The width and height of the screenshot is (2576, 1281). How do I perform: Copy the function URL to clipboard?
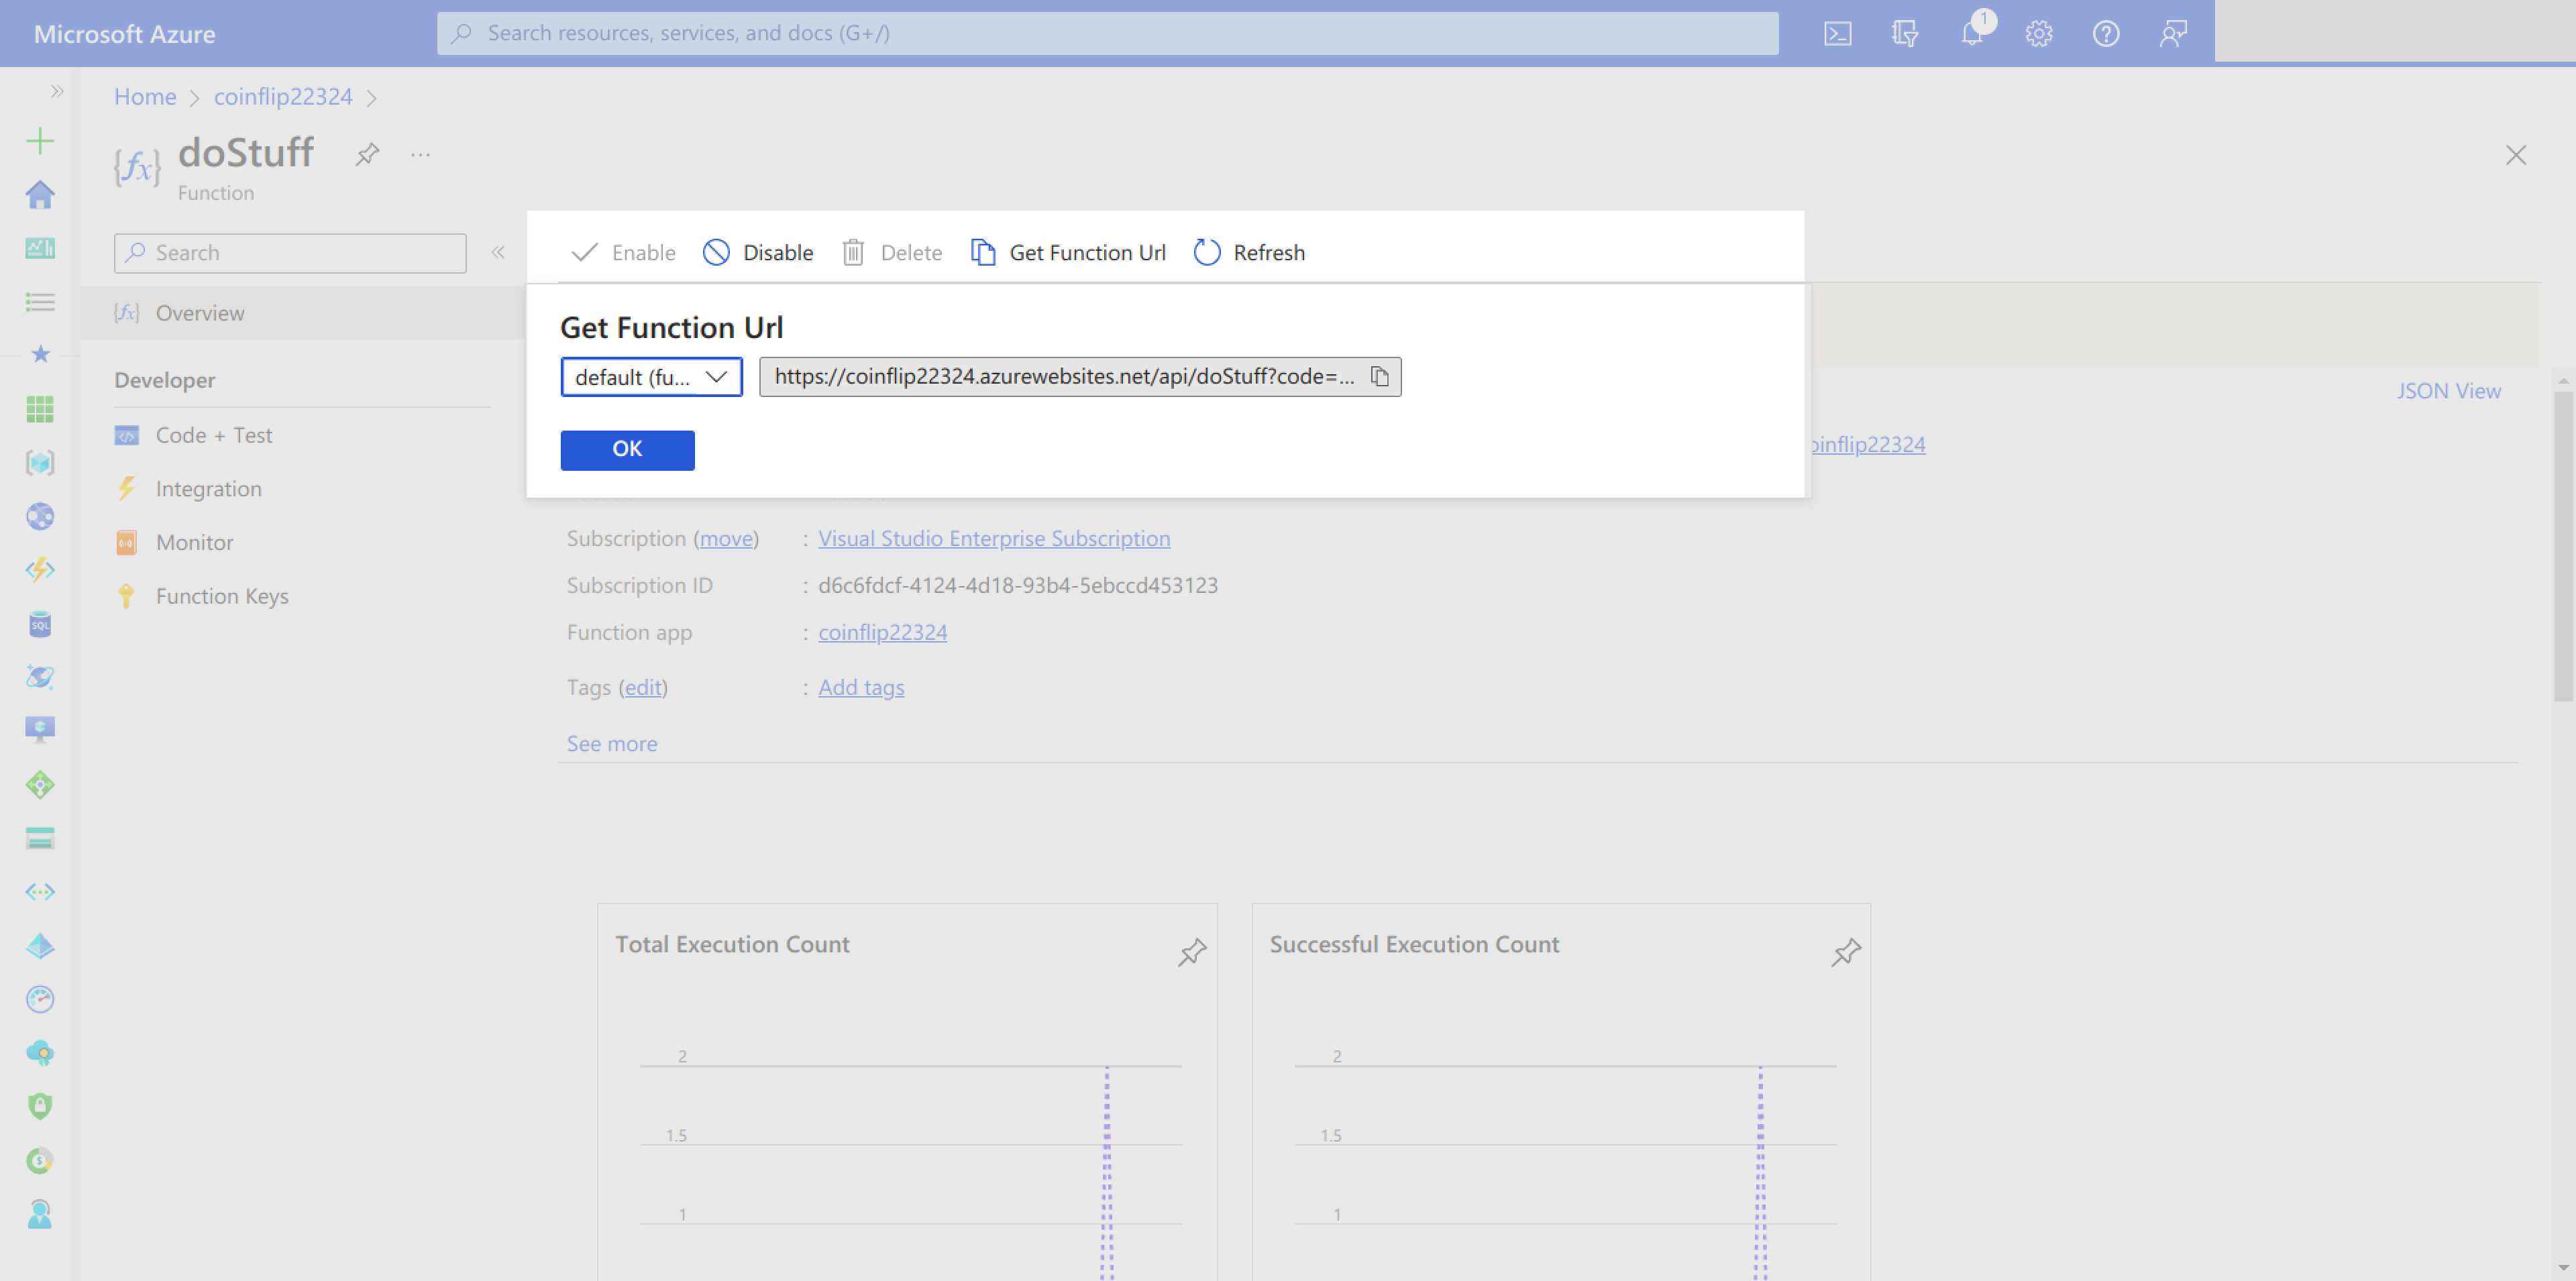click(1379, 377)
